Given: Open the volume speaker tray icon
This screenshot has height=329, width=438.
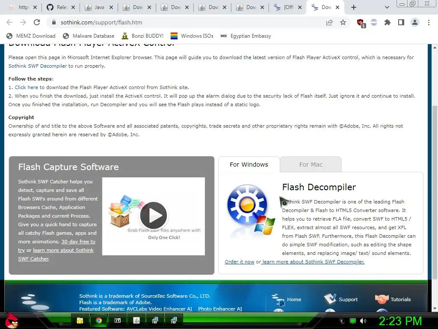Looking at the screenshot, I should (363, 321).
